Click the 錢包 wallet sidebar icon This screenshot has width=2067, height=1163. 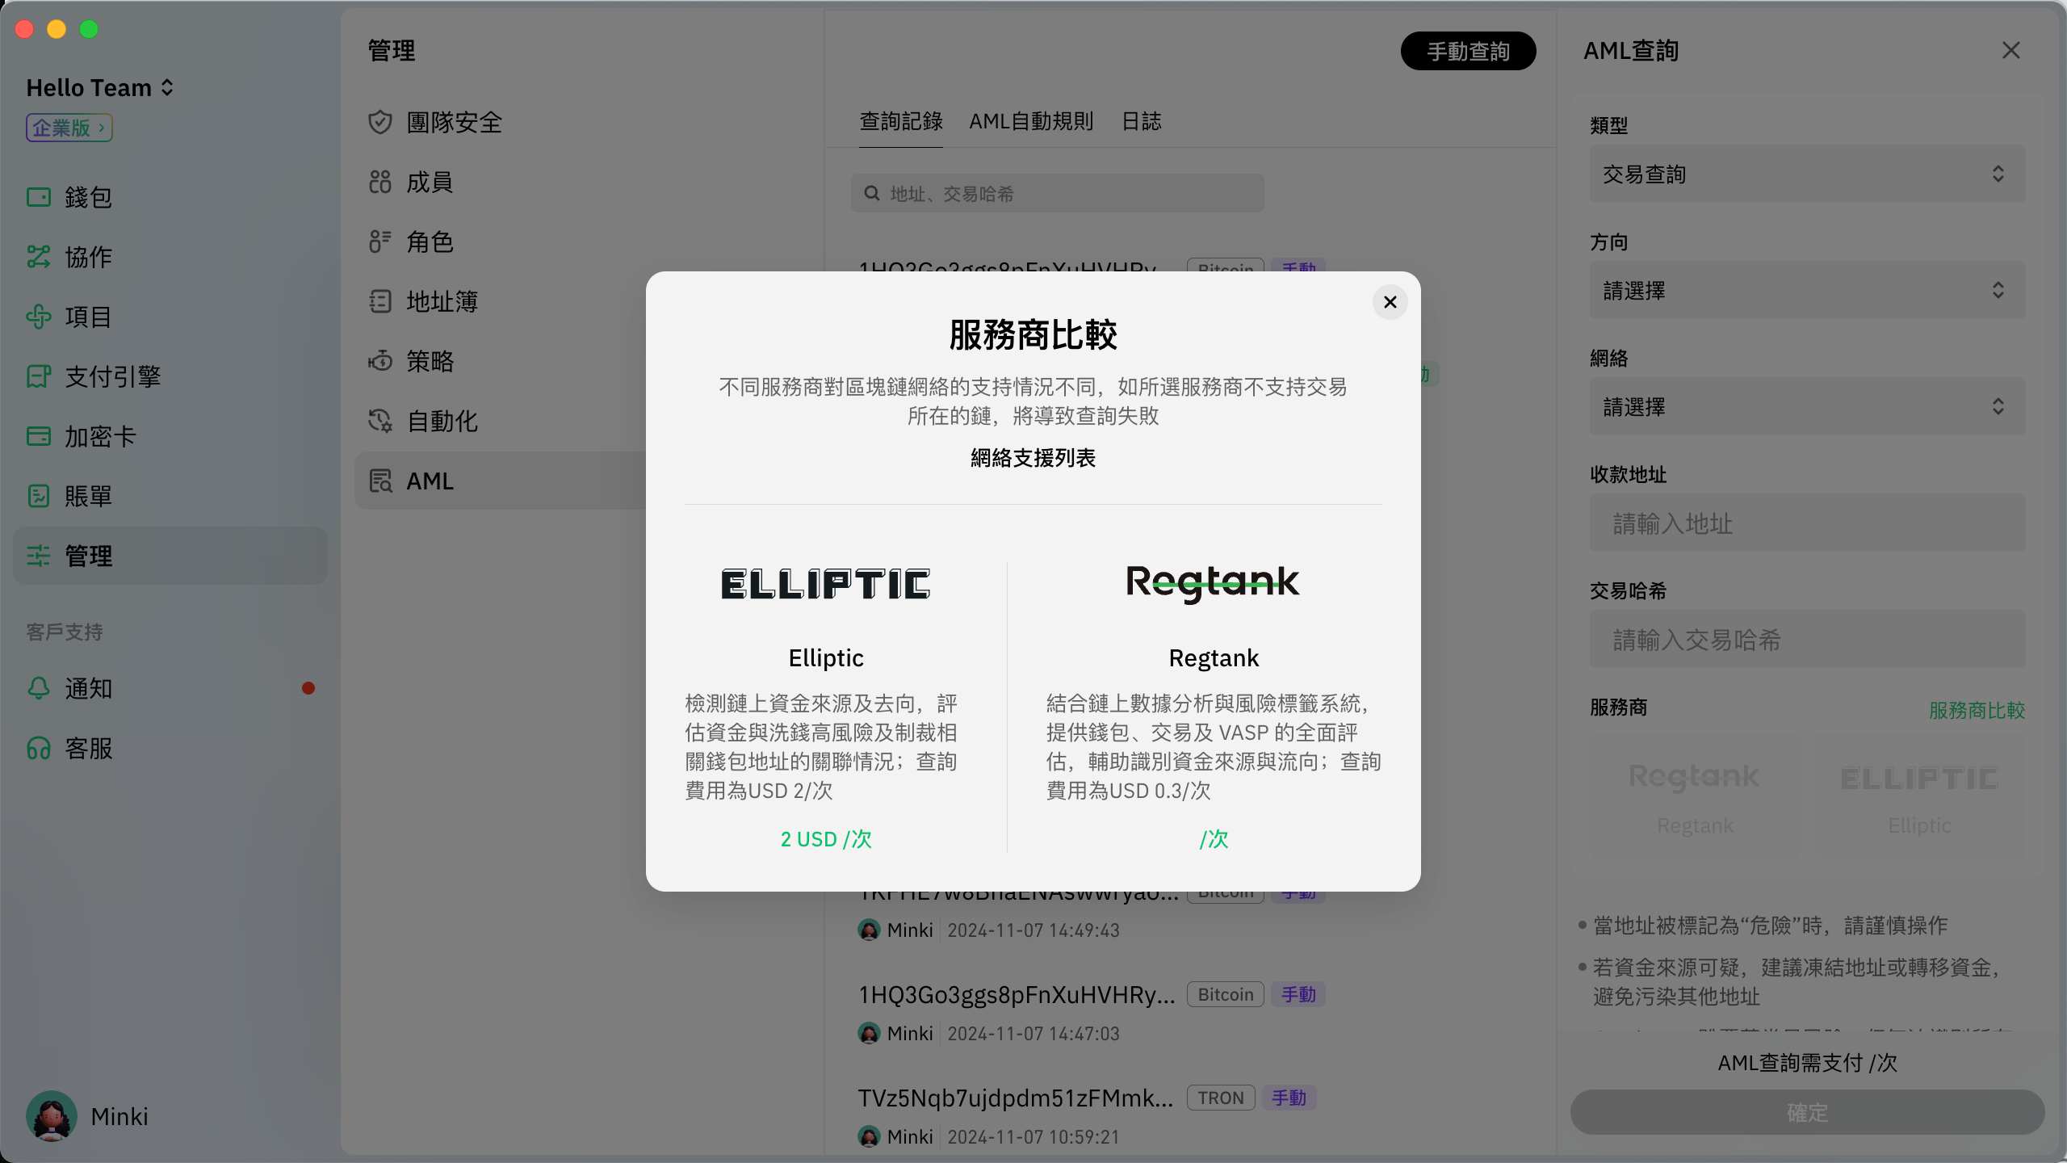[39, 197]
